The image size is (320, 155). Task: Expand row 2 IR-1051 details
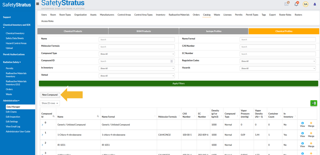[x=42, y=145]
